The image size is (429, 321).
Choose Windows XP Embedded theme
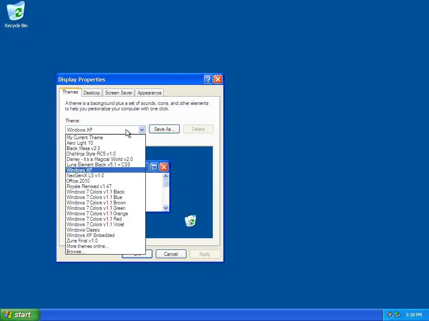[x=106, y=235]
